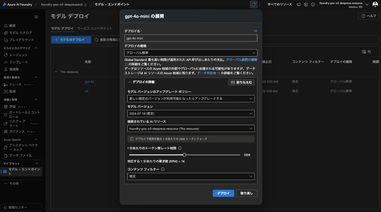Open the グローバル展開の種類 link
This screenshot has height=212, width=381.
pos(242,59)
